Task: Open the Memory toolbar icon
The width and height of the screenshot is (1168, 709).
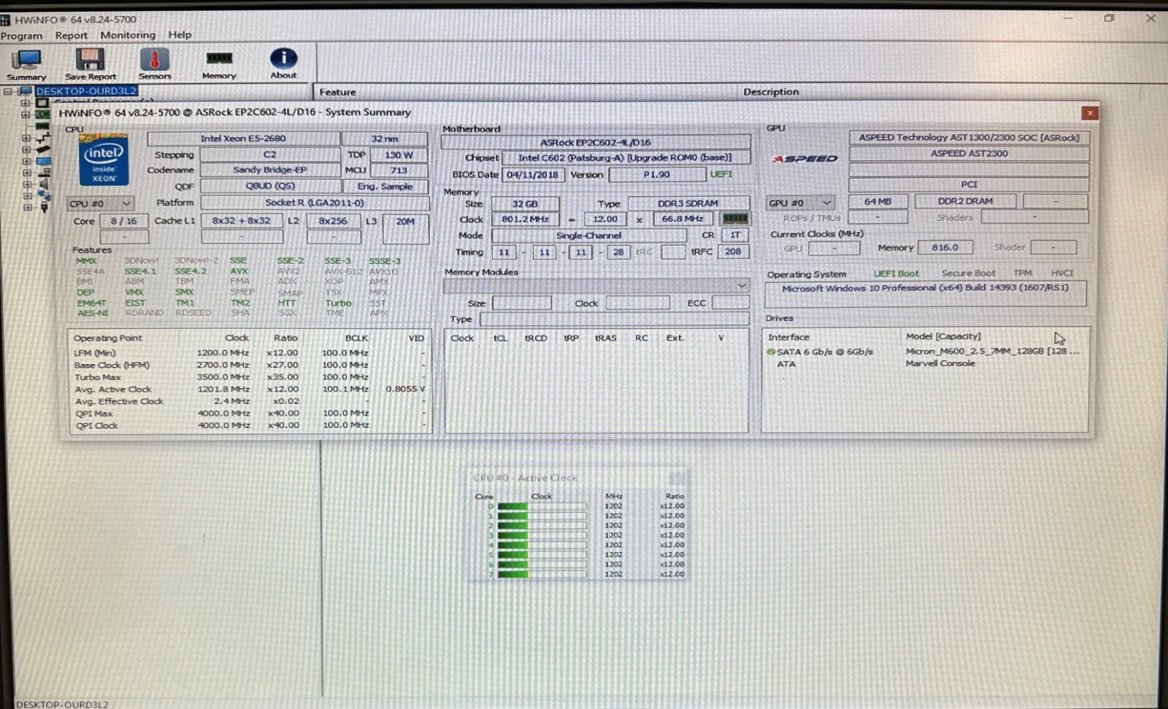Action: pyautogui.click(x=219, y=58)
